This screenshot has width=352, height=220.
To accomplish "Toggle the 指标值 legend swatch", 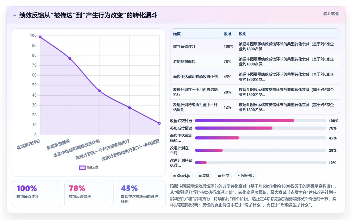I will click(x=82, y=168).
